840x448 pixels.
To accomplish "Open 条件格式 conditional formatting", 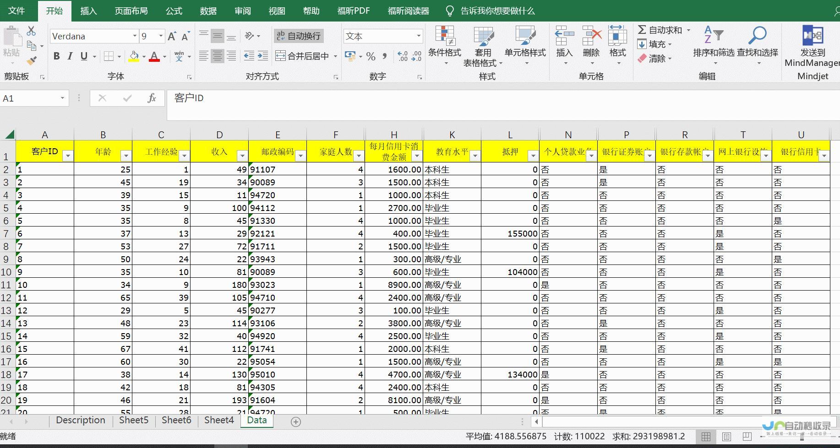I will (444, 44).
